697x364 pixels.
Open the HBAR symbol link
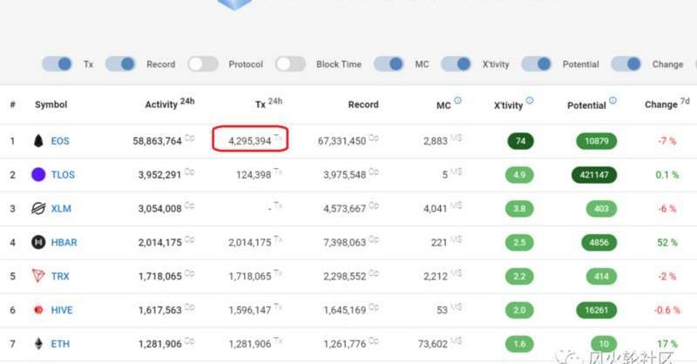[64, 242]
